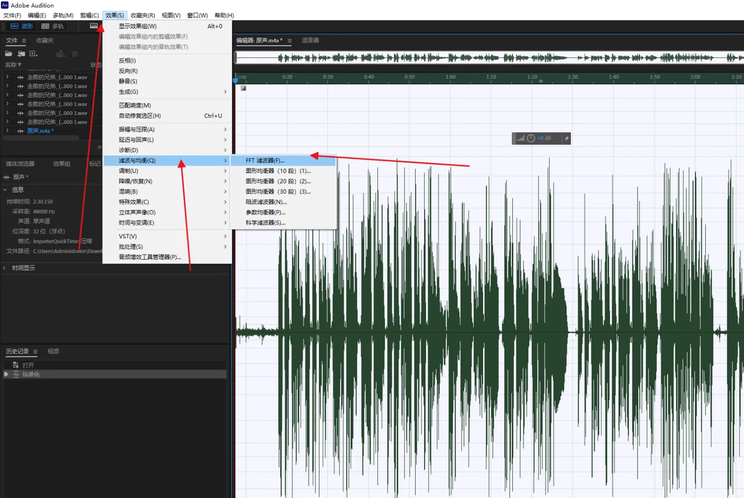Open the 振幅与压限(A) submenu
This screenshot has height=498, width=744.
(x=167, y=130)
